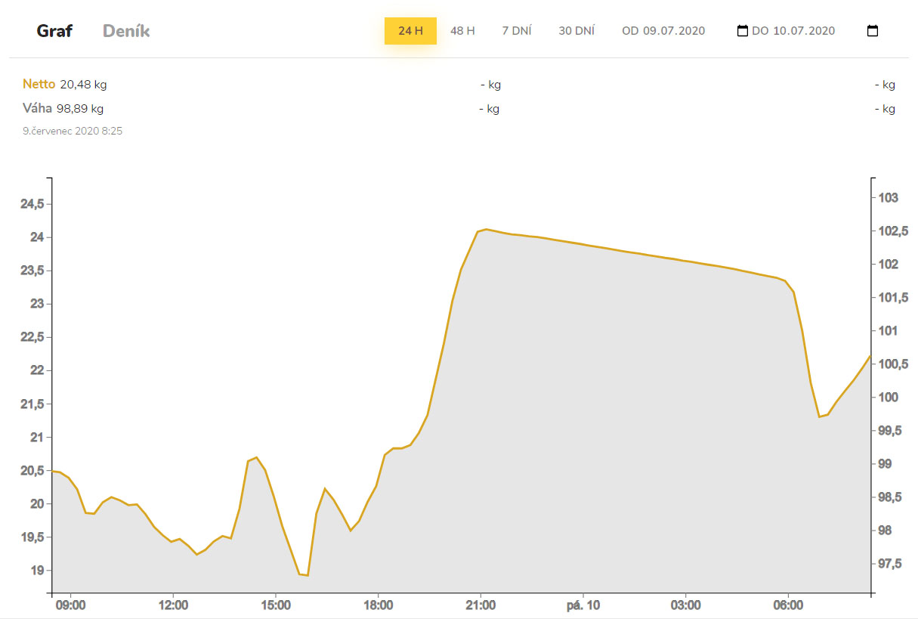The image size is (918, 619).
Task: Switch to the Graf tab
Action: (54, 31)
